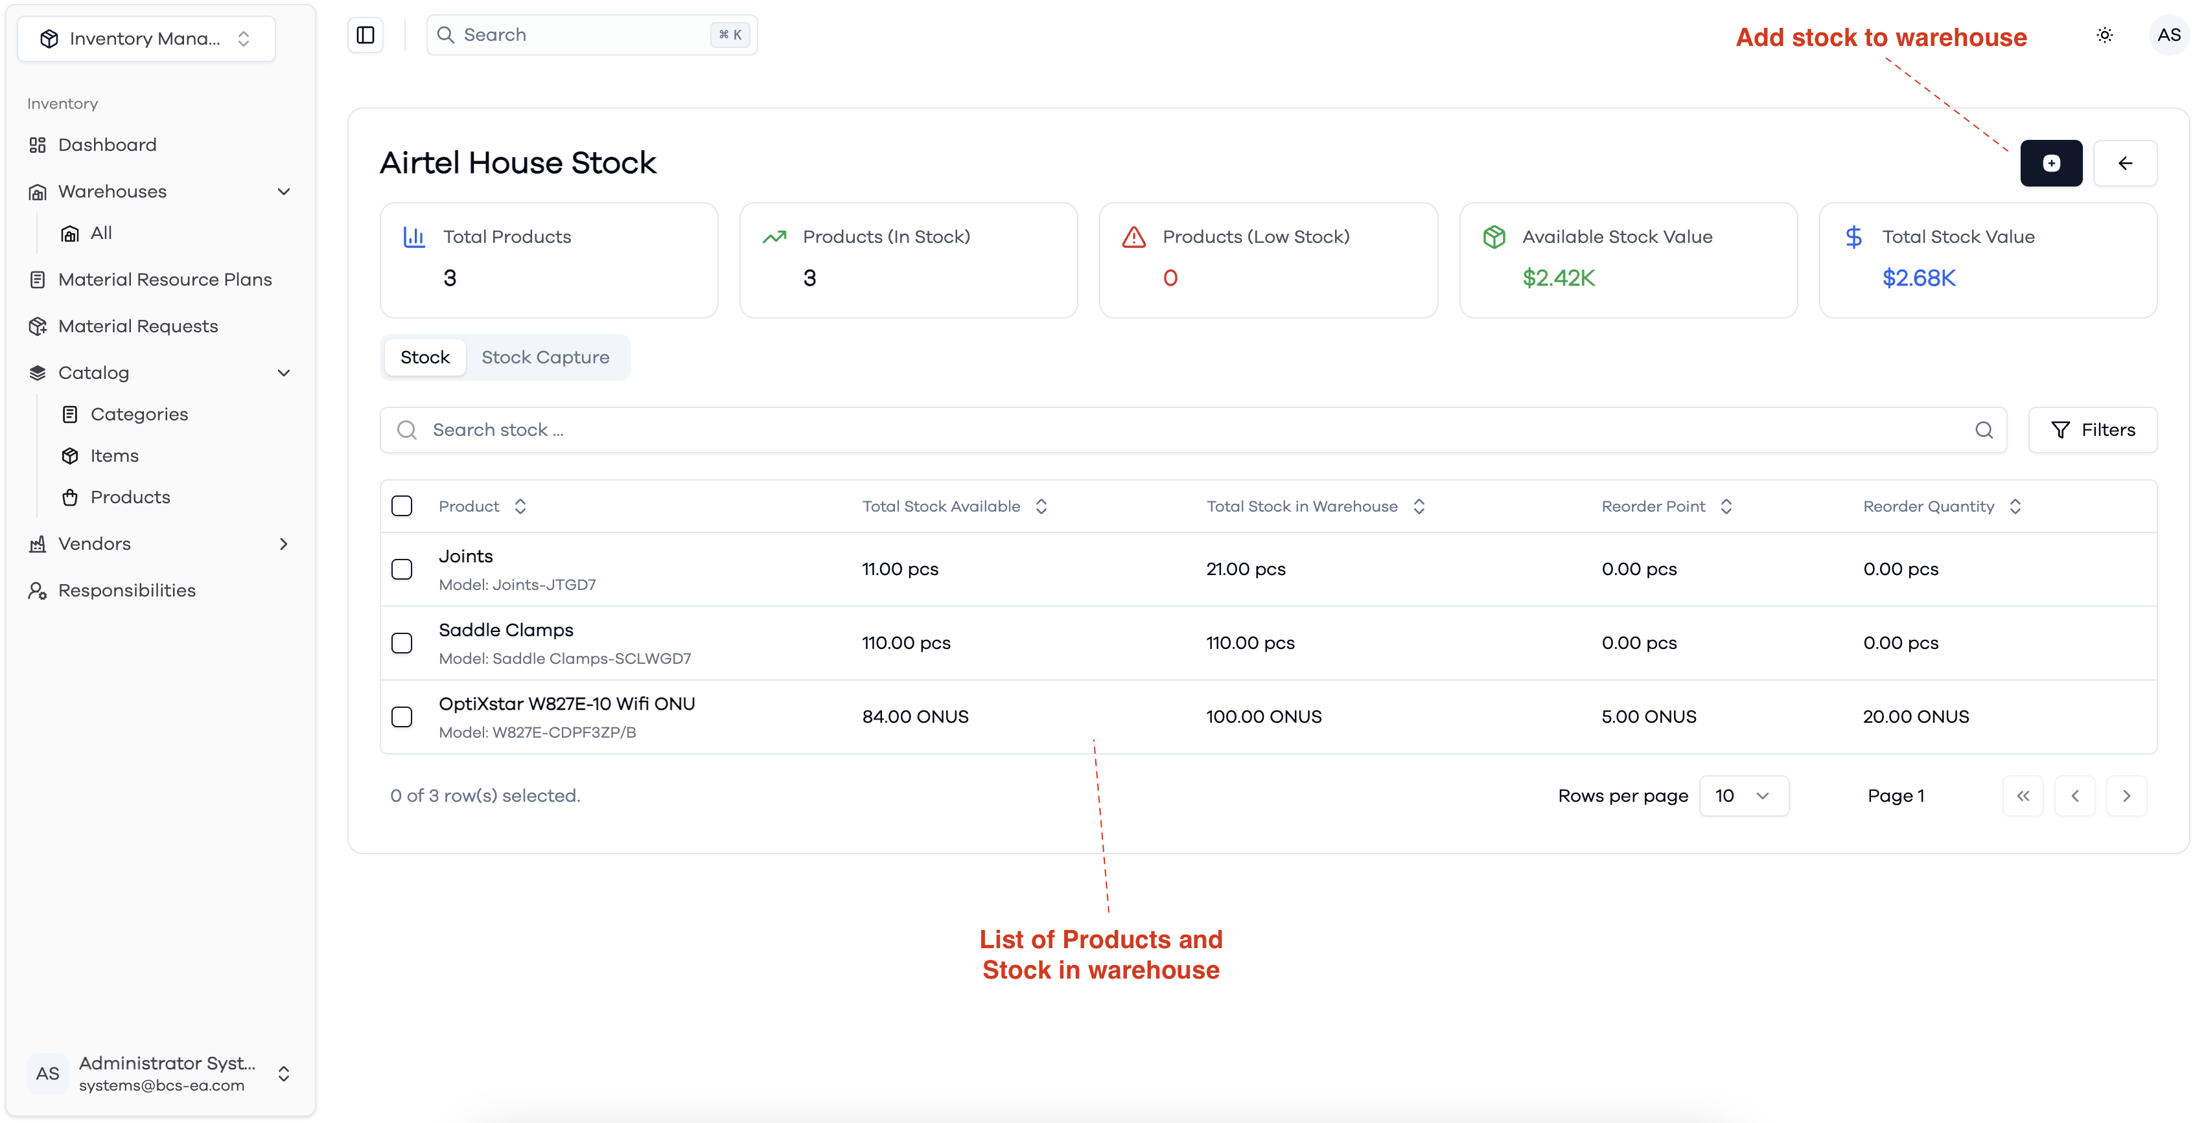Open the Inventory Management app switcher

tap(146, 38)
